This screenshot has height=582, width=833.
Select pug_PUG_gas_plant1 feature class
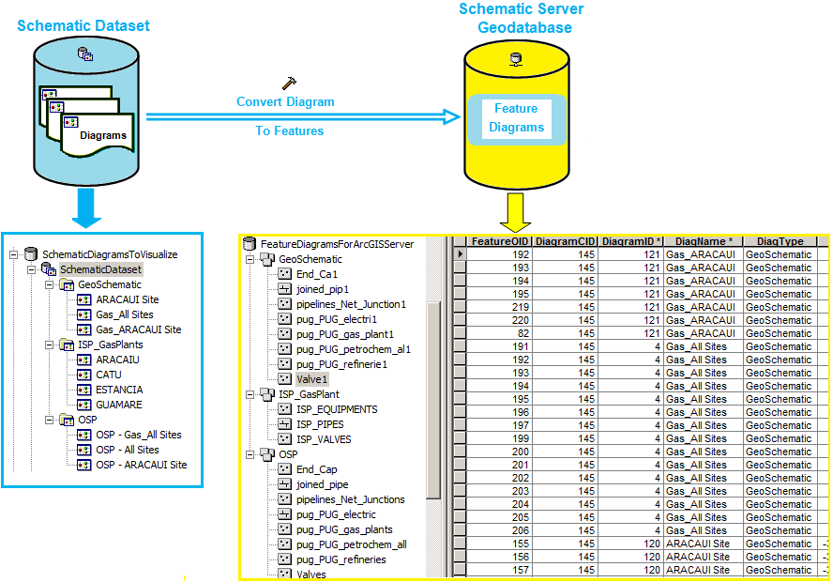pos(344,334)
